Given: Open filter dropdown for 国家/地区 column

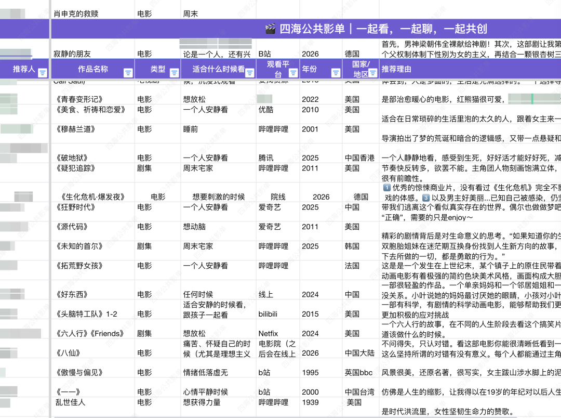Looking at the screenshot, I should point(373,73).
